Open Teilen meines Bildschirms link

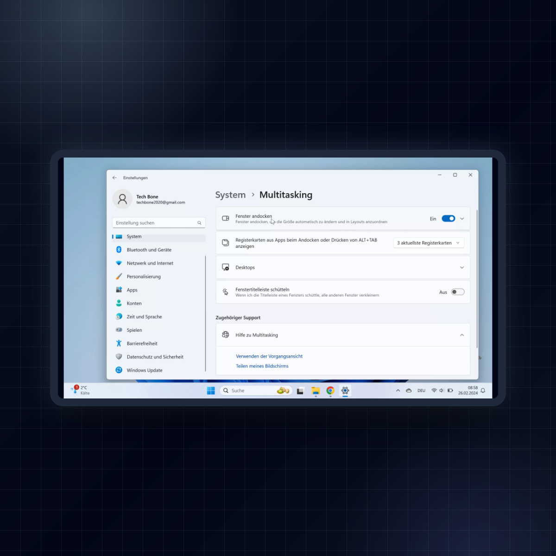click(262, 366)
